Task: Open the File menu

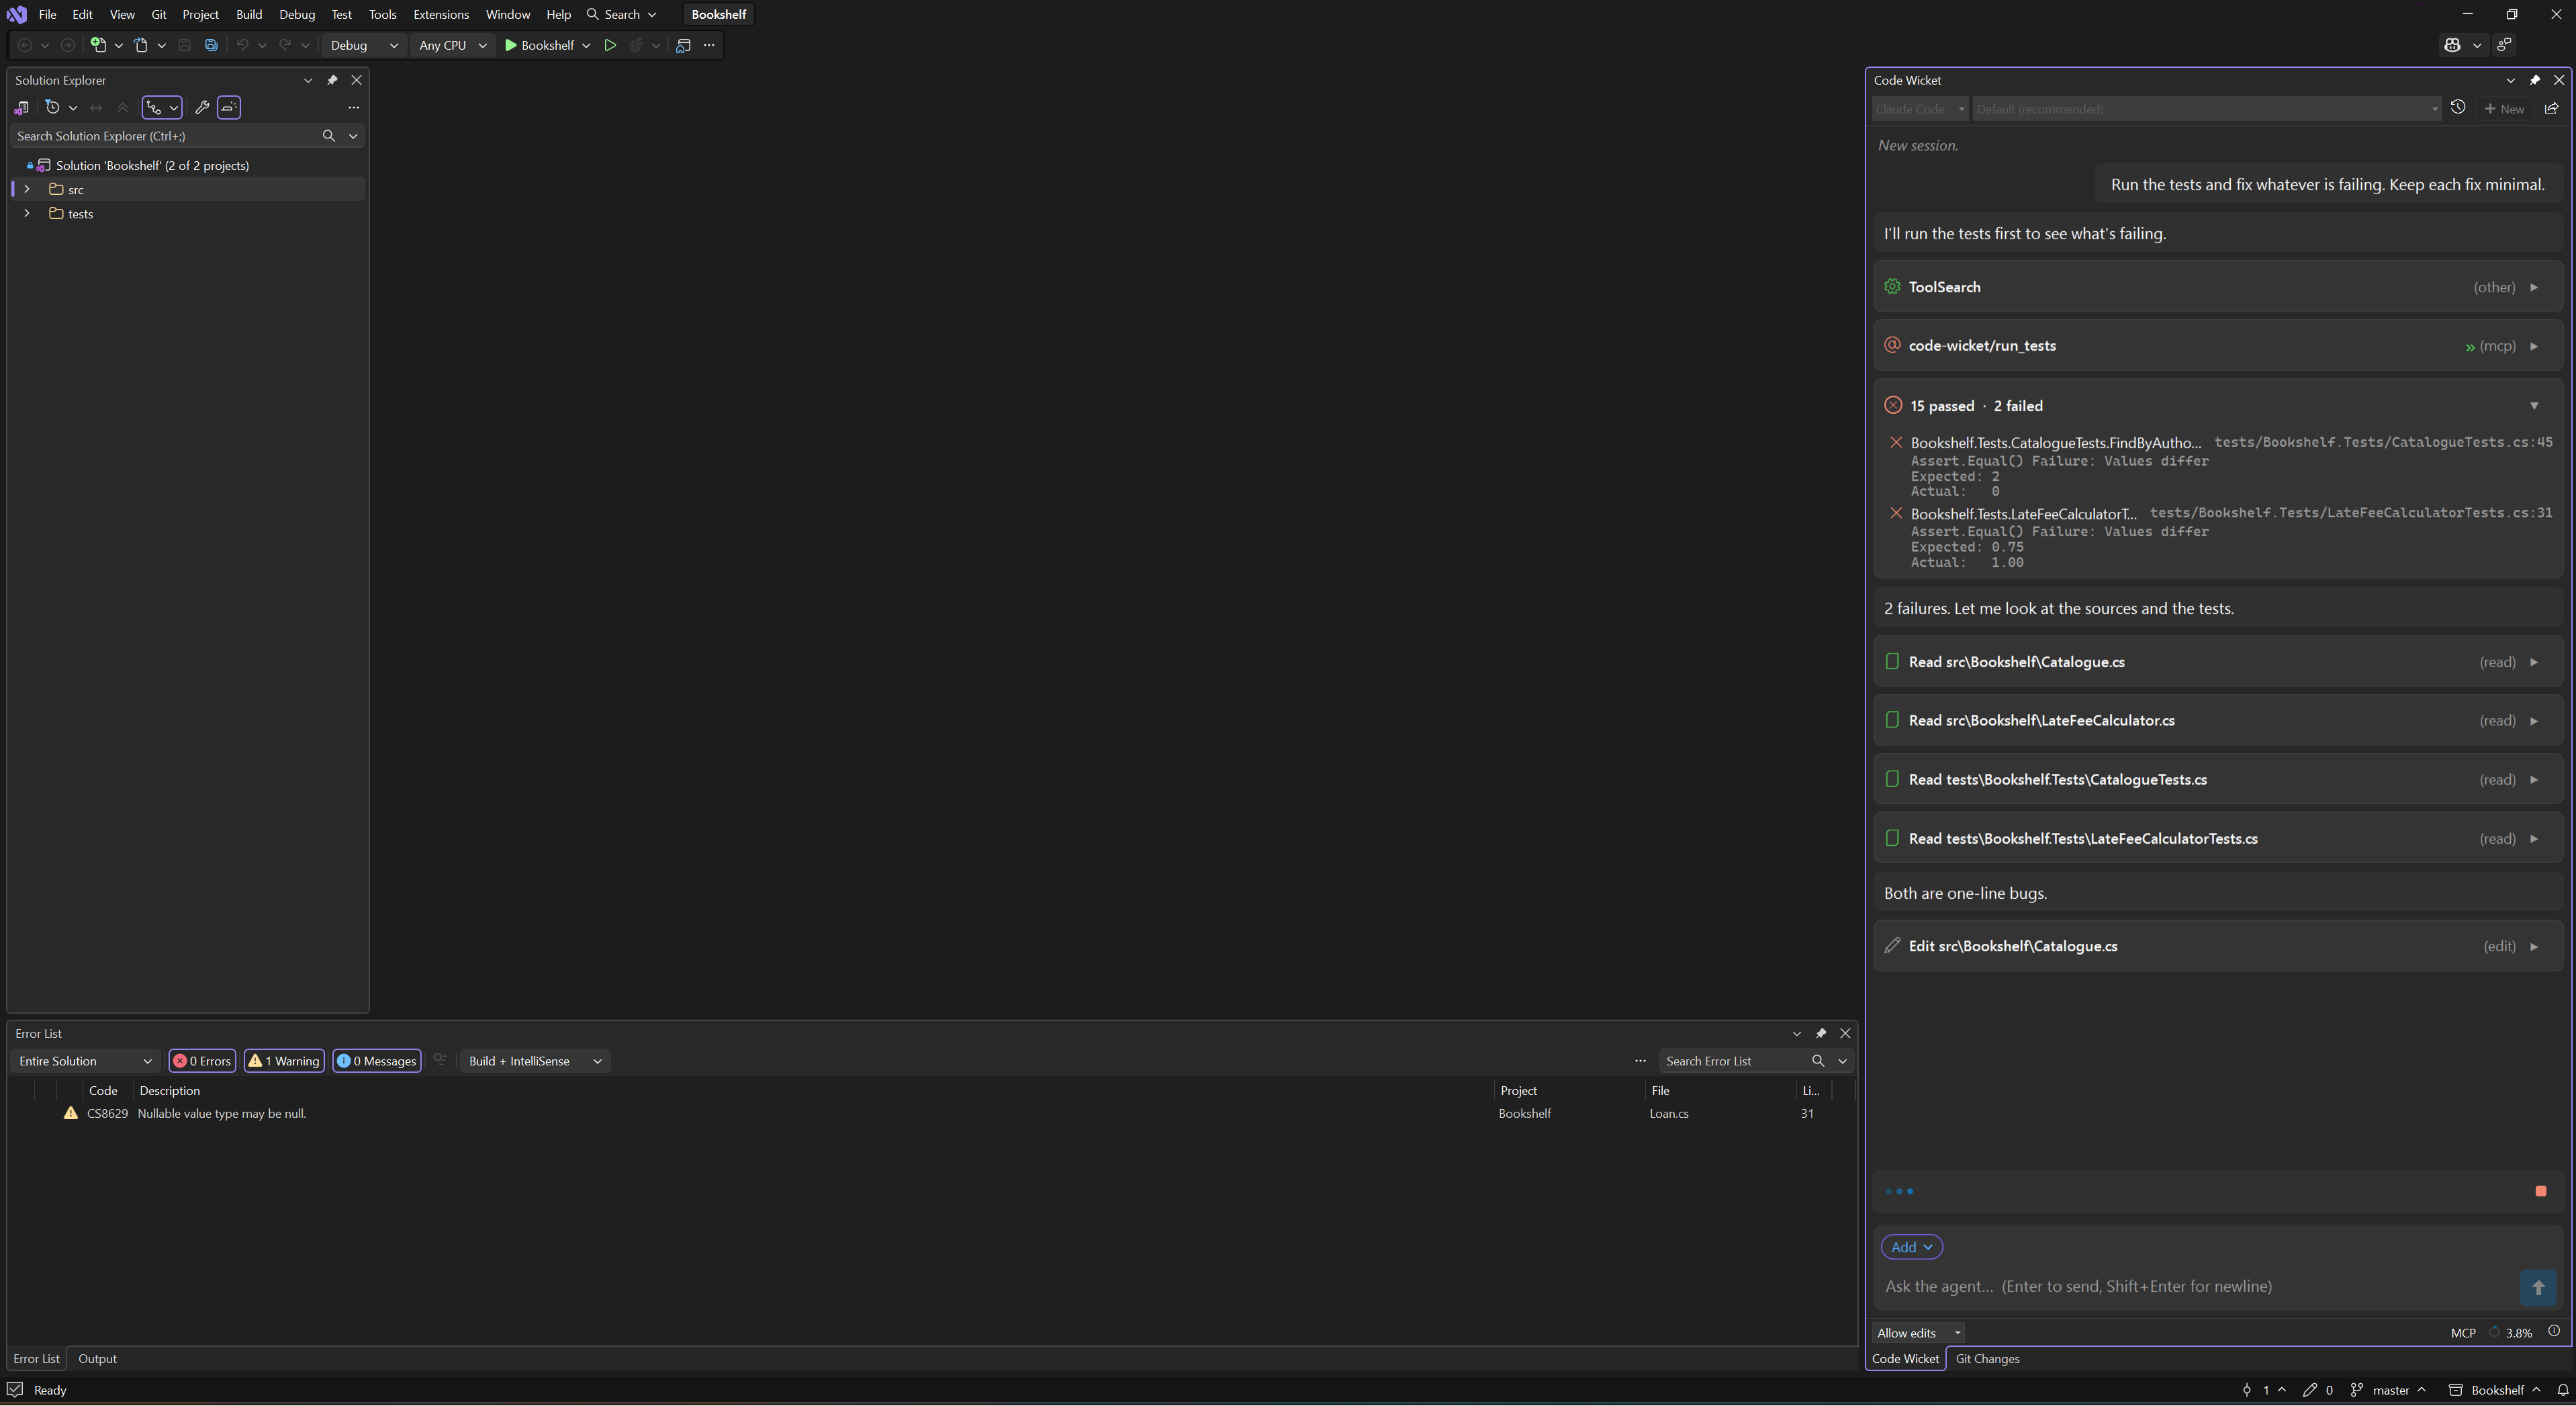Action: pos(47,14)
